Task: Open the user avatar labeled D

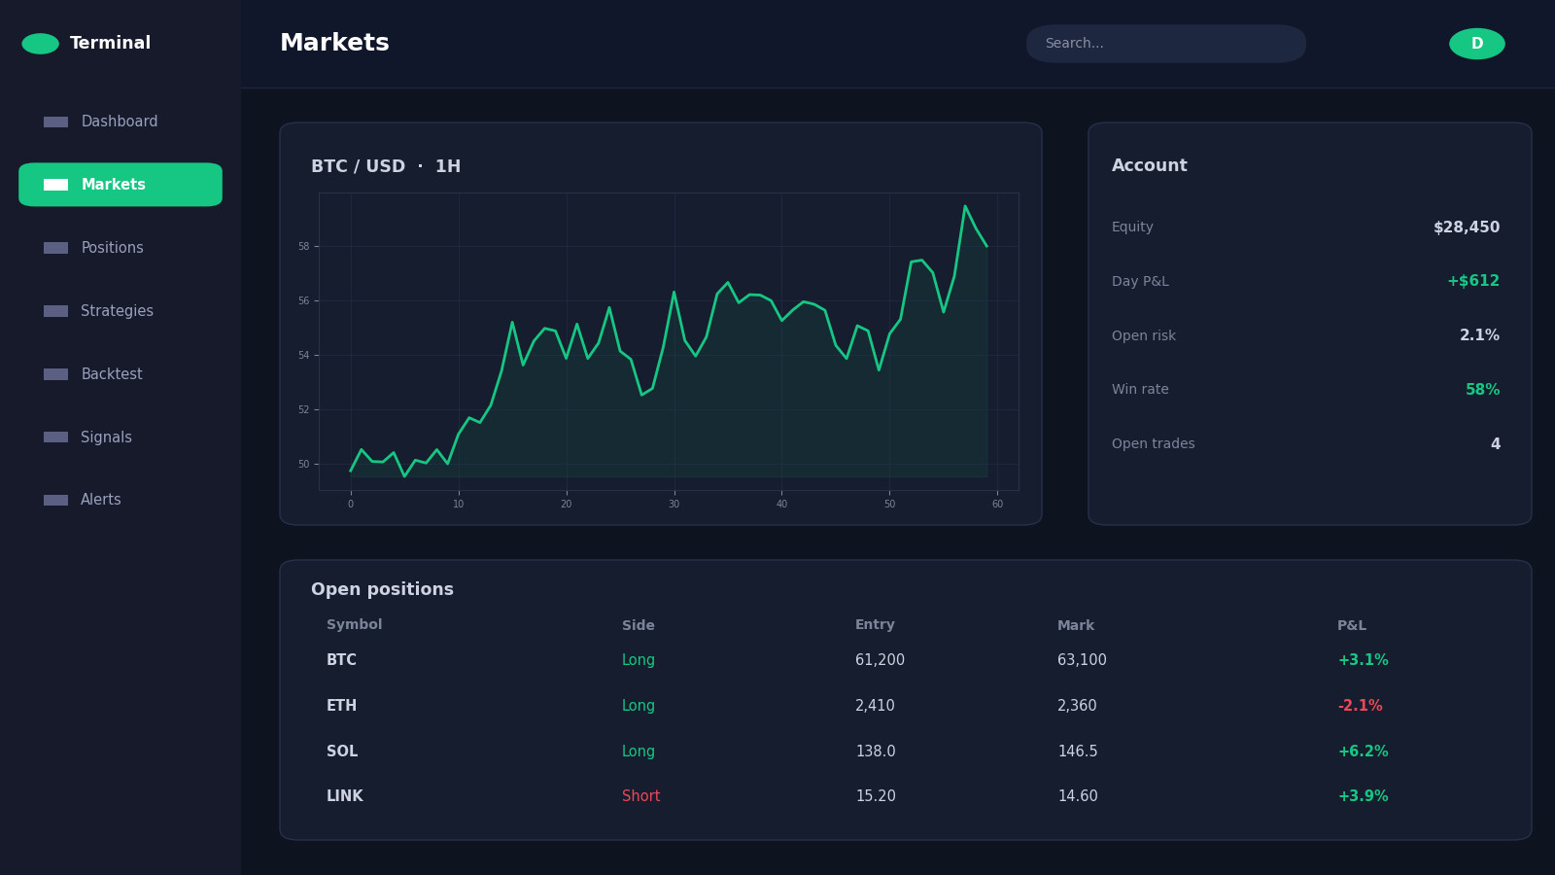Action: [x=1477, y=44]
